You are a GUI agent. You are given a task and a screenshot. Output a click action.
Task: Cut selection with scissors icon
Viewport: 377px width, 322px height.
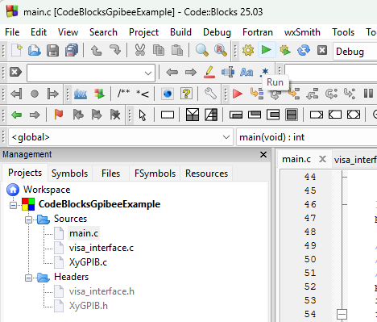tap(140, 50)
